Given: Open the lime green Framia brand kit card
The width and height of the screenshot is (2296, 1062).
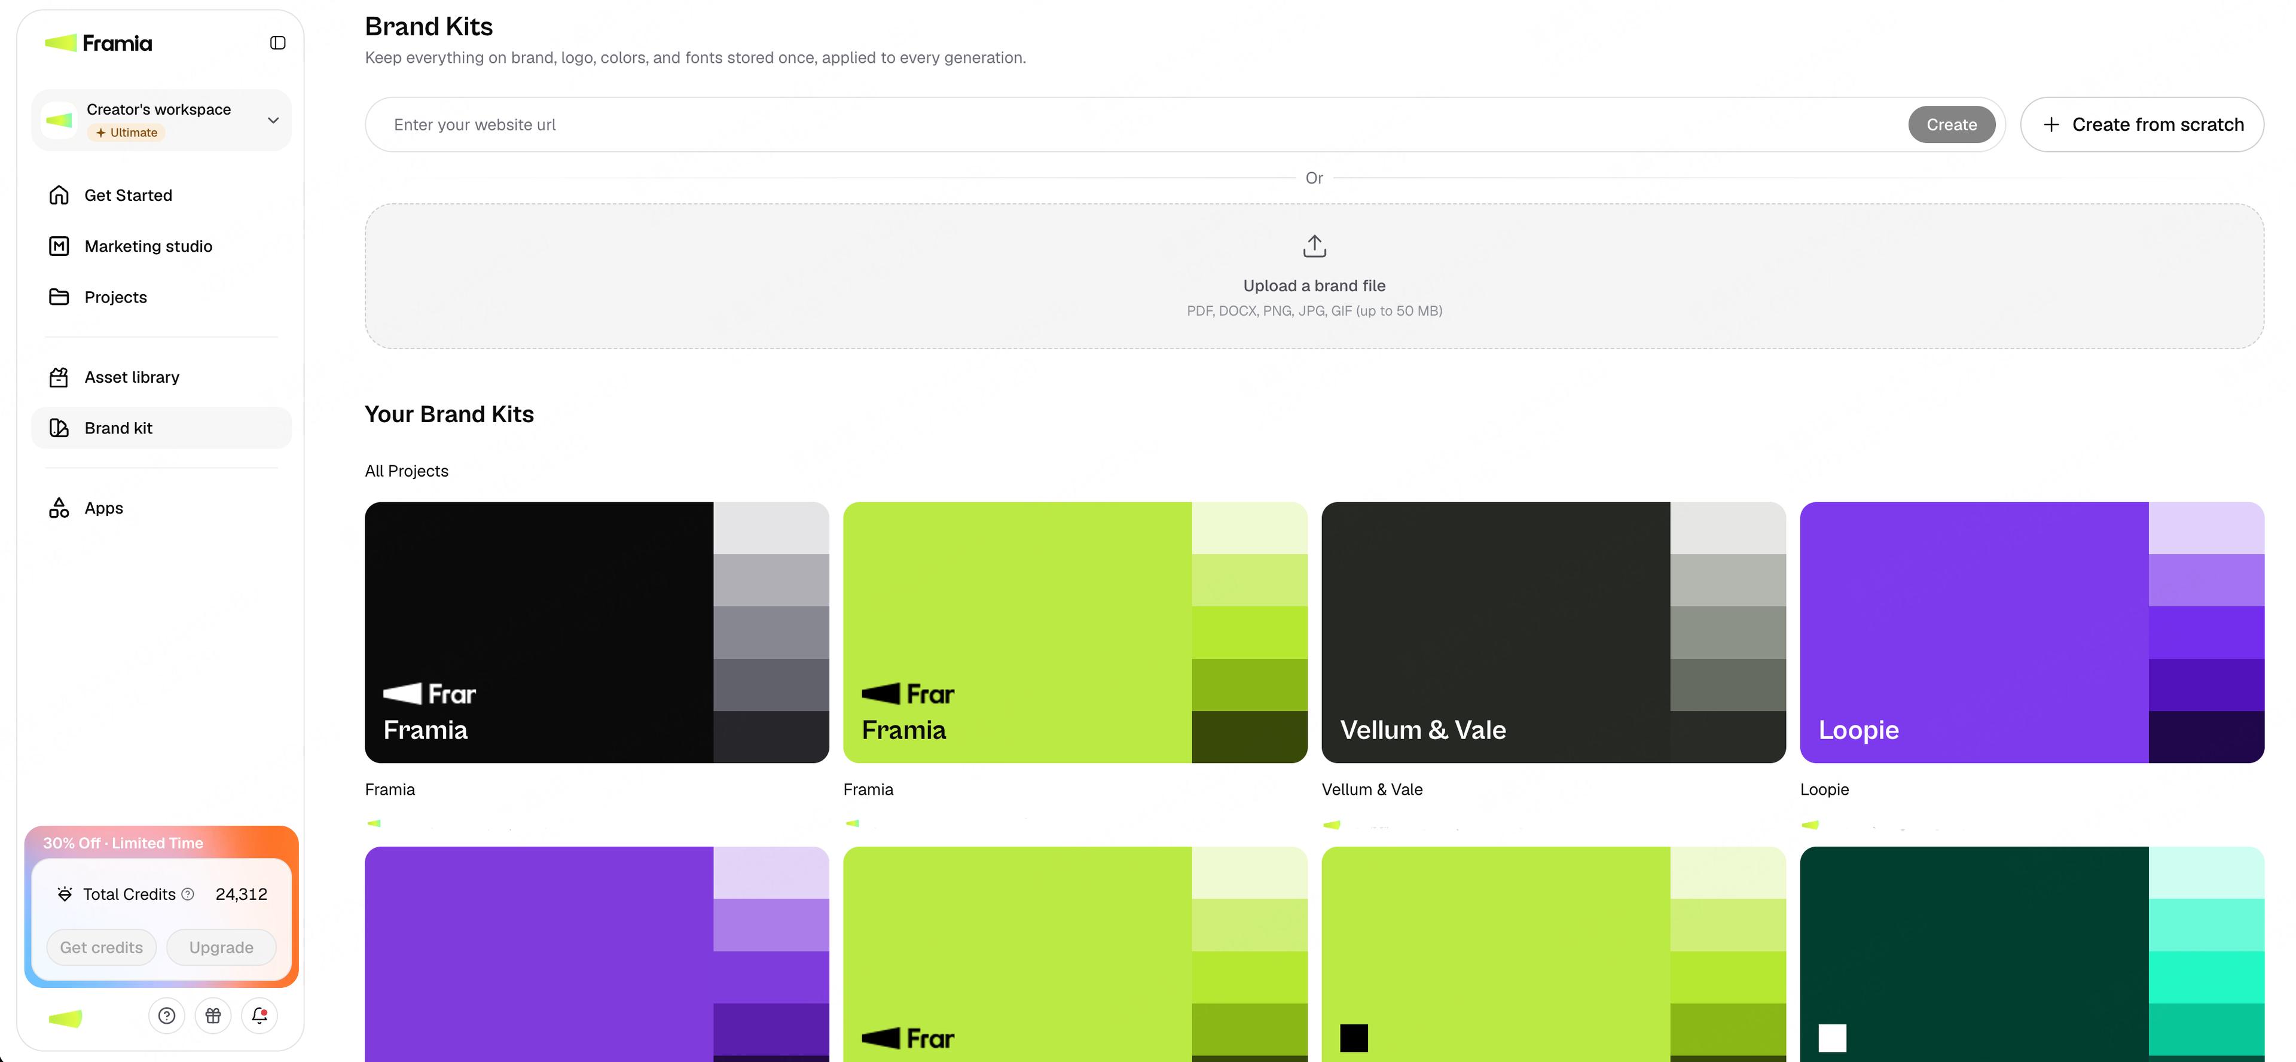Looking at the screenshot, I should (x=1075, y=632).
